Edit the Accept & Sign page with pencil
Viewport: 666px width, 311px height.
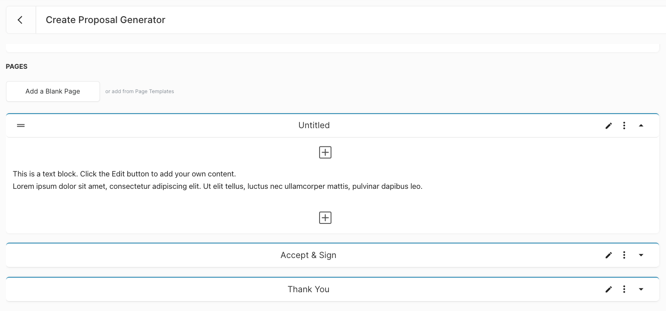click(x=609, y=255)
